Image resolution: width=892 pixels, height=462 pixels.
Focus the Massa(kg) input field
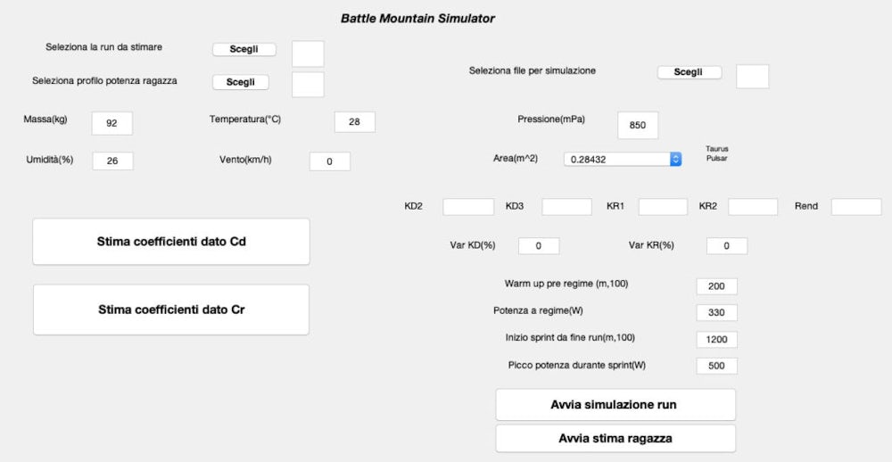pos(112,123)
